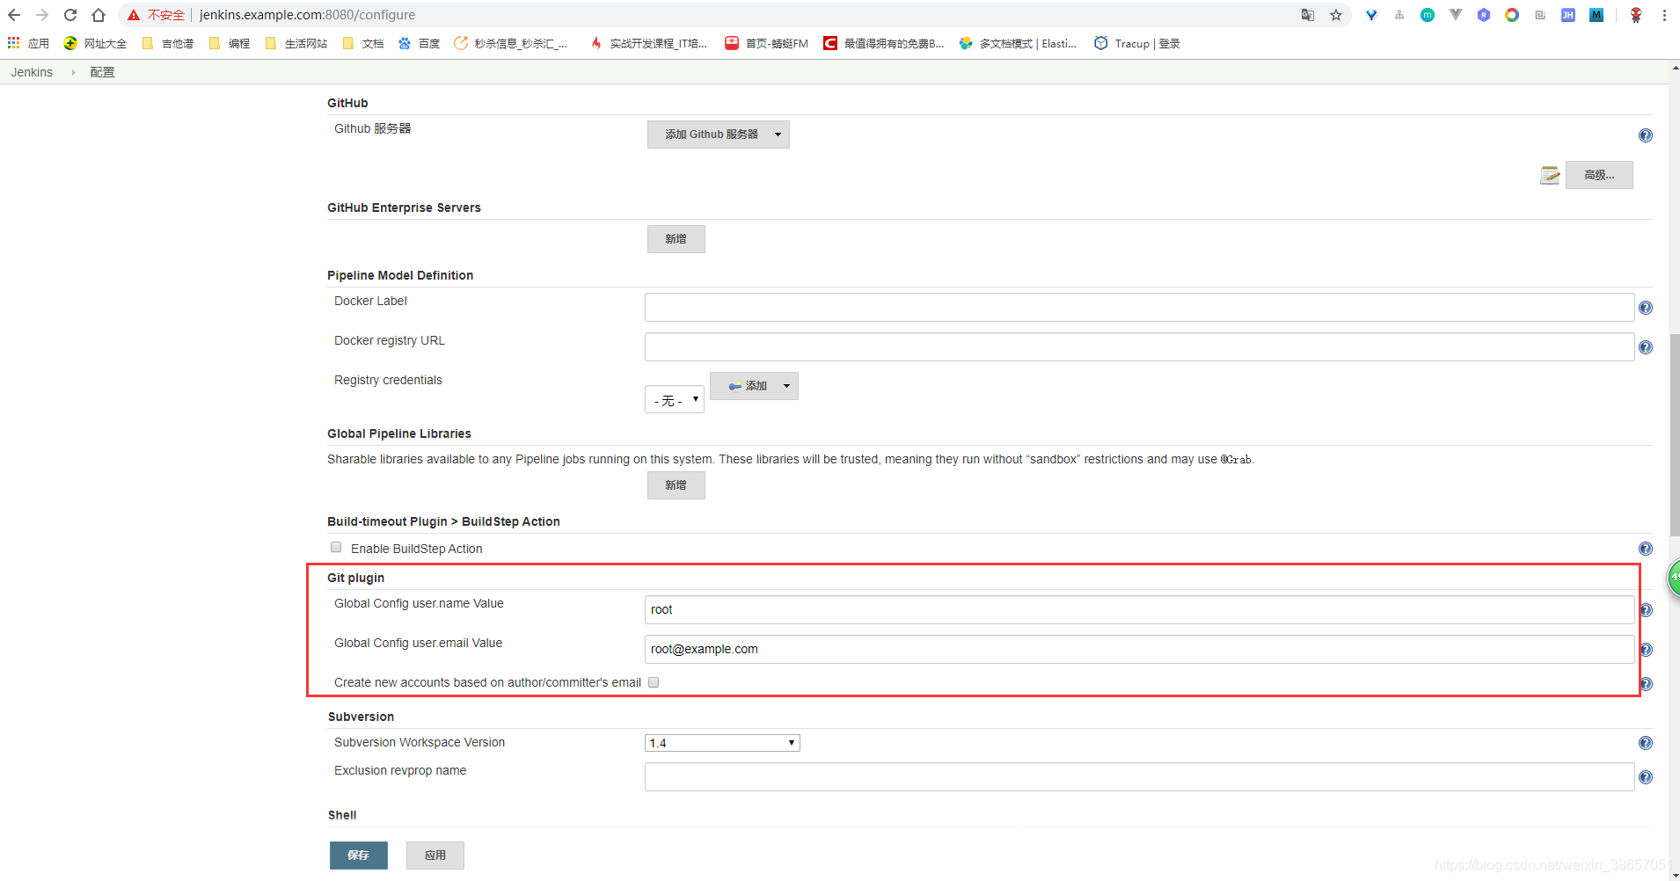The image size is (1680, 881).
Task: Open Registry credentials - 无 - select
Action: [674, 400]
